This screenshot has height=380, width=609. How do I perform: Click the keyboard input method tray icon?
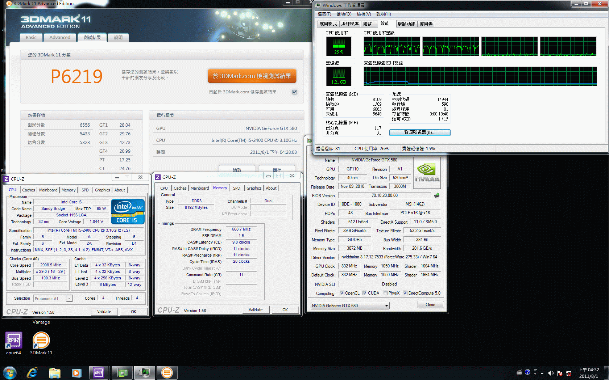click(x=519, y=372)
